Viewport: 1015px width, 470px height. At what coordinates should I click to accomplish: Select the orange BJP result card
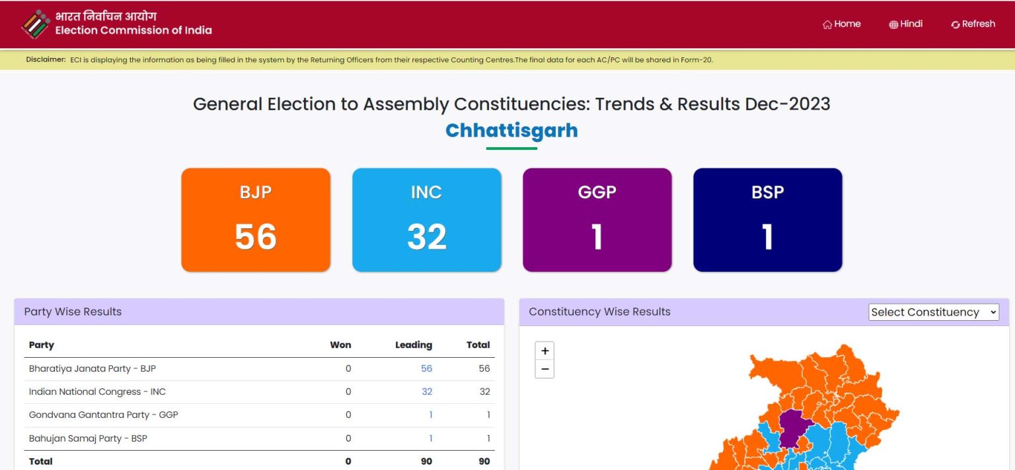pos(256,220)
